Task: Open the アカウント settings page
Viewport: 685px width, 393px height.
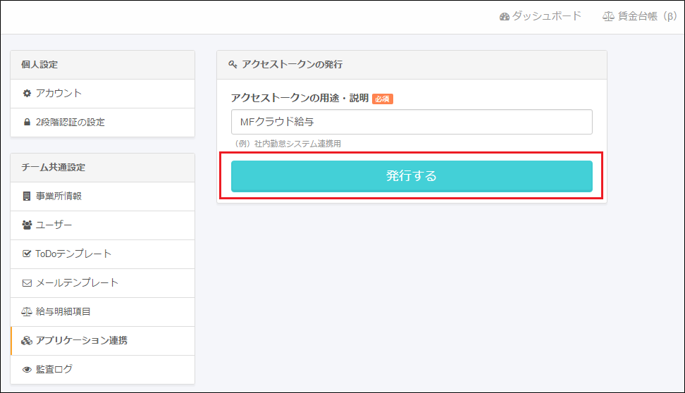Action: [103, 94]
